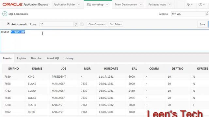Click the OFFSITE column header

pos(202,69)
